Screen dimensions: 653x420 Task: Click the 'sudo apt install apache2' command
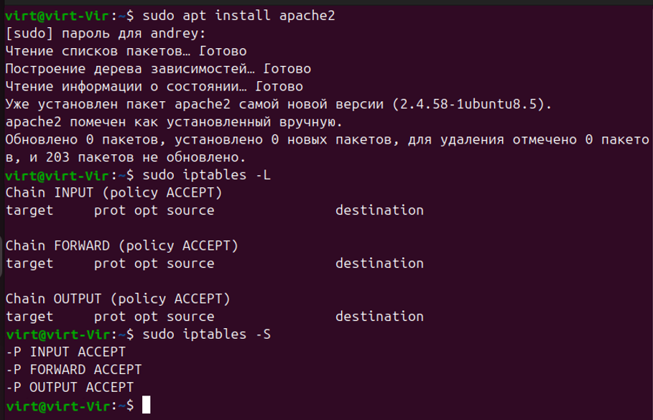[x=238, y=16]
